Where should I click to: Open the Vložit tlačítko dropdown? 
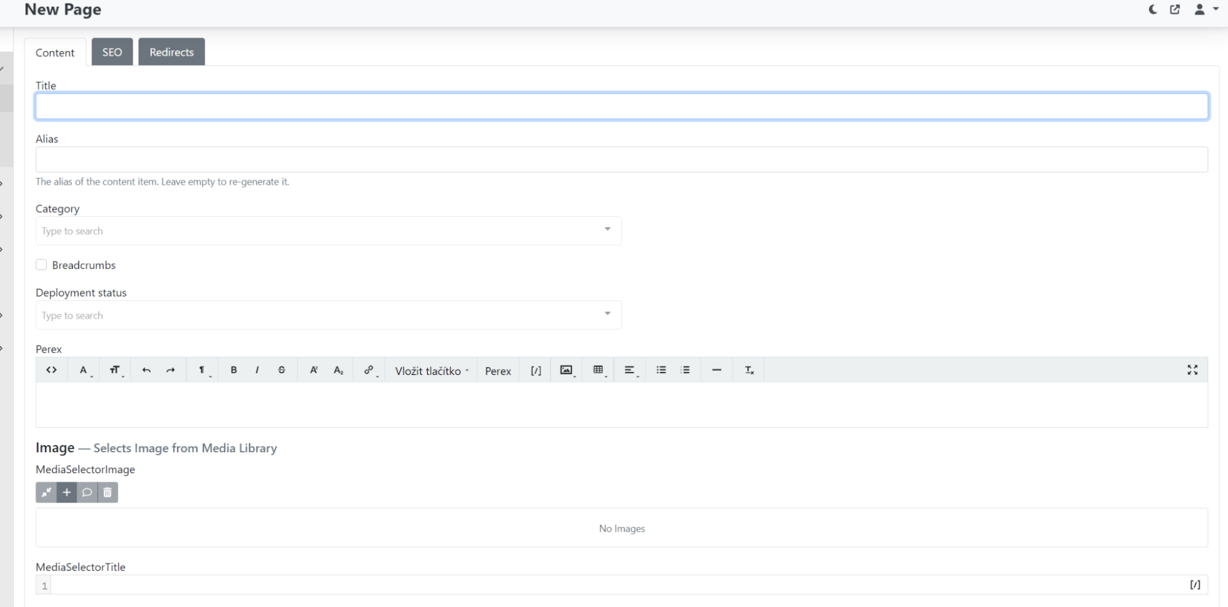431,371
